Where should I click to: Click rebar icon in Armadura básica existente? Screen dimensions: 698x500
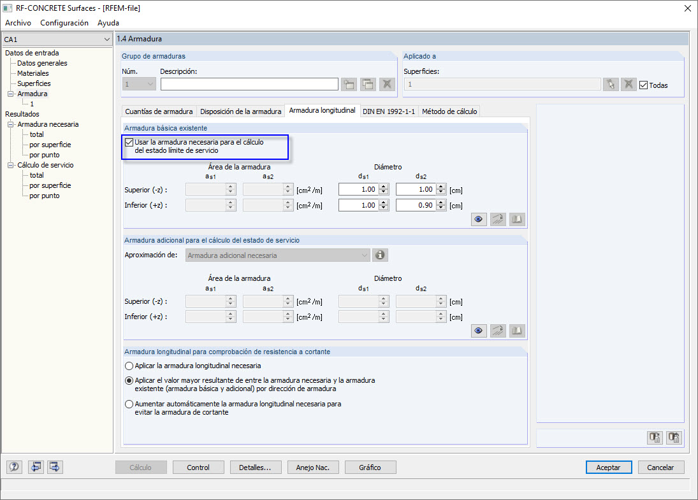[x=498, y=219]
